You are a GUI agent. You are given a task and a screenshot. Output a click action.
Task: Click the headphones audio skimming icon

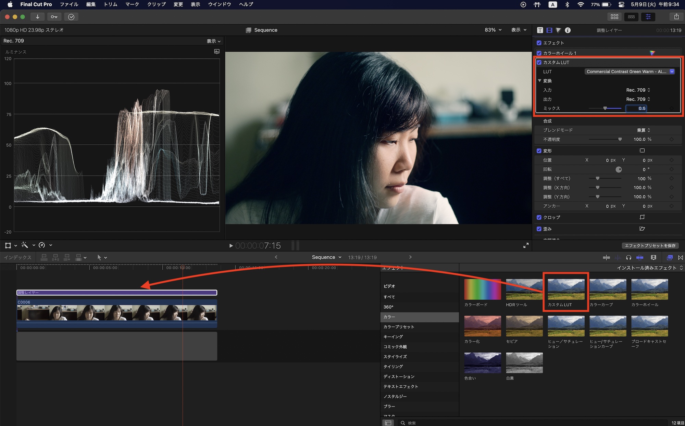coord(628,257)
